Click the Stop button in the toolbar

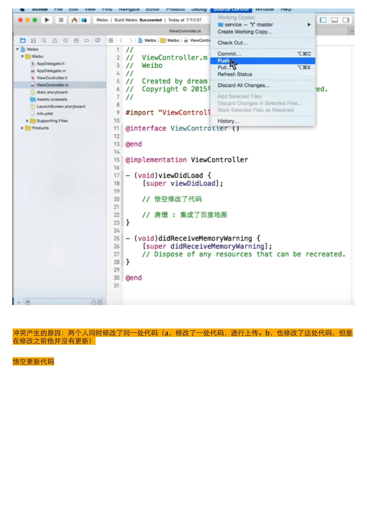coord(60,20)
